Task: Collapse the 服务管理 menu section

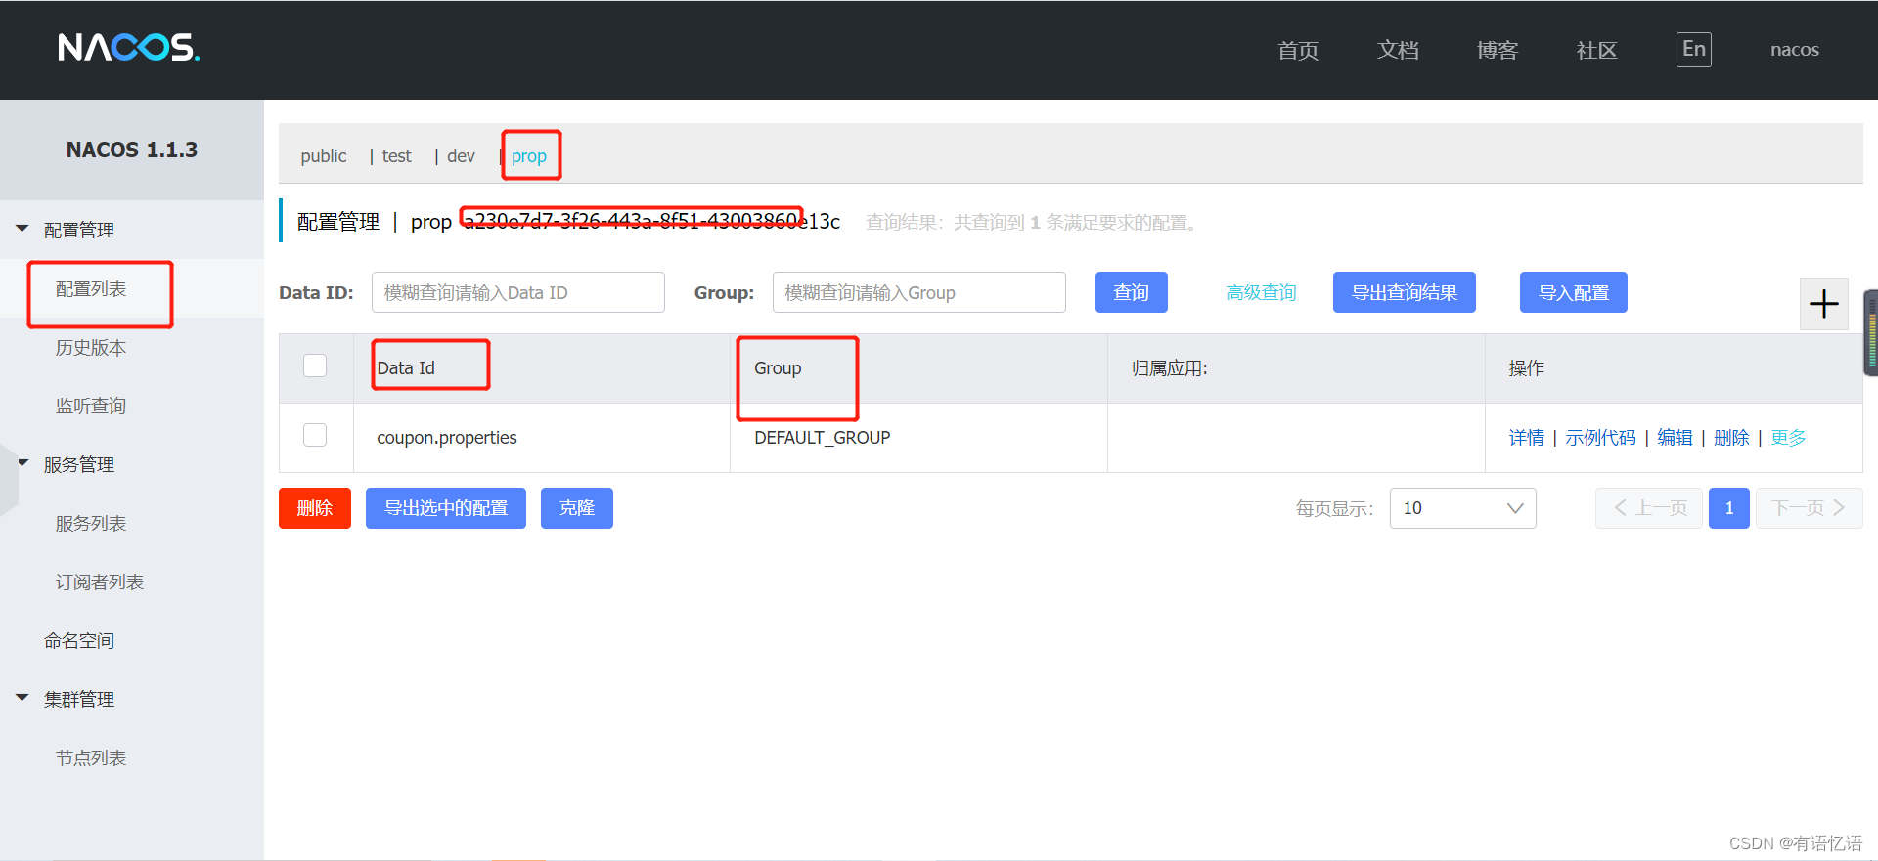Action: pyautogui.click(x=22, y=463)
